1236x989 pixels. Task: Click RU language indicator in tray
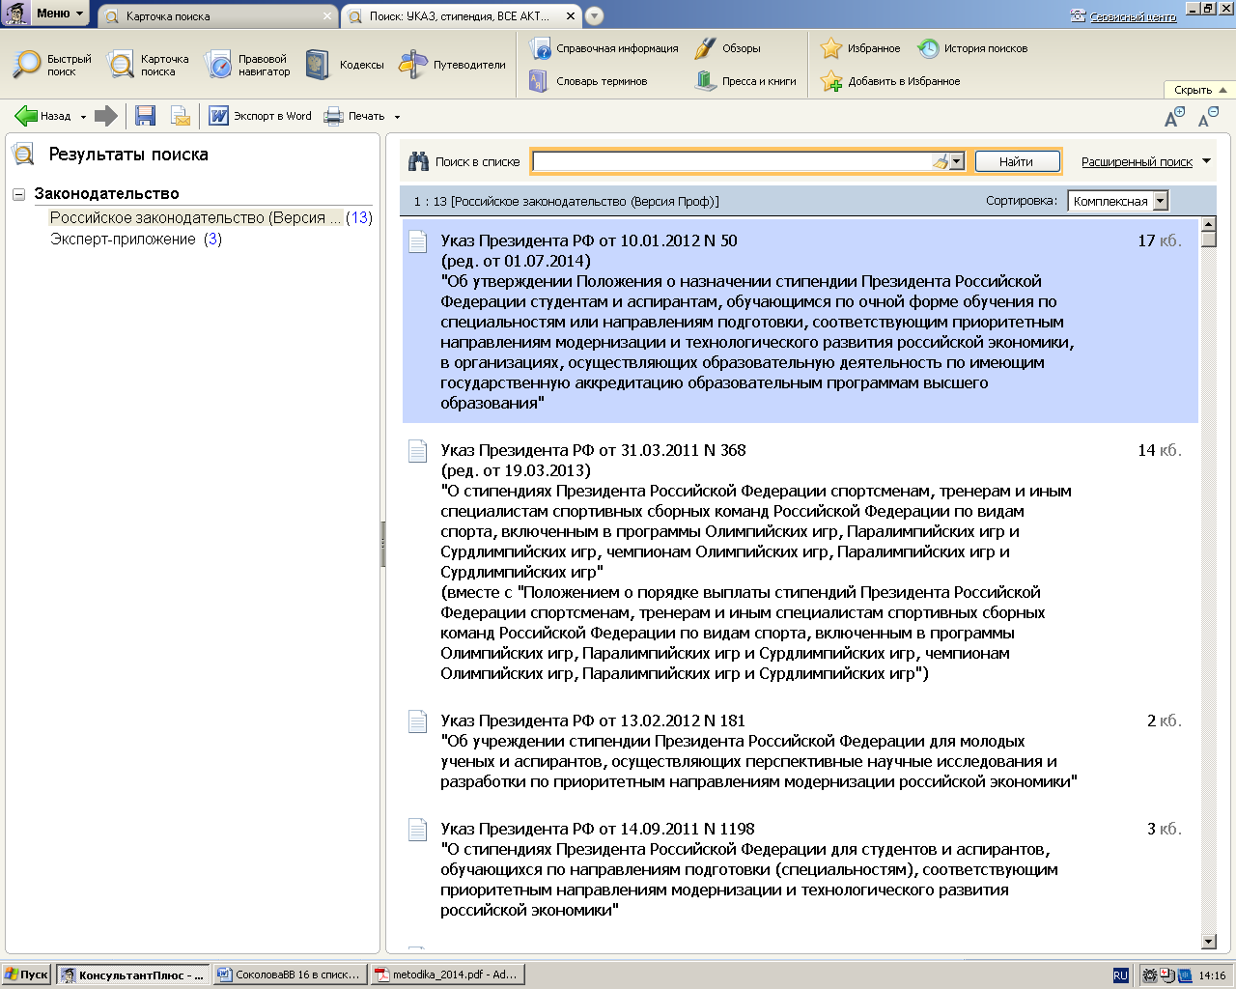click(1120, 975)
